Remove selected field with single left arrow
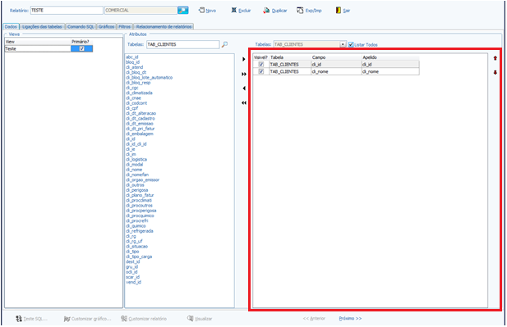507x327 pixels. (x=244, y=88)
